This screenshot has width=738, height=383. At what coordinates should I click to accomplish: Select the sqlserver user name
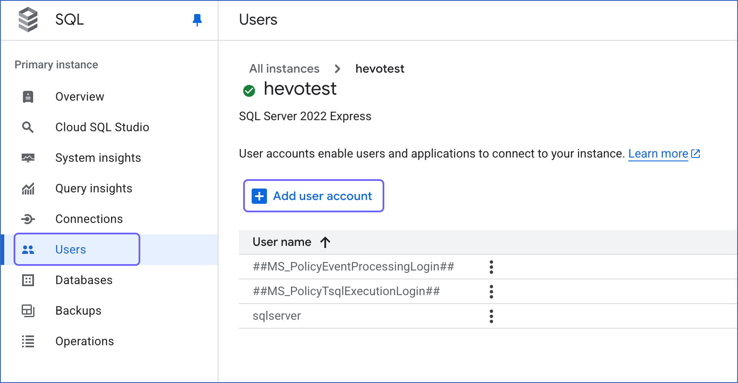(x=277, y=316)
